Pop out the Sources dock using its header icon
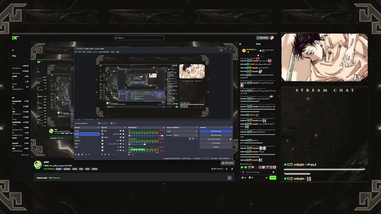 point(125,128)
